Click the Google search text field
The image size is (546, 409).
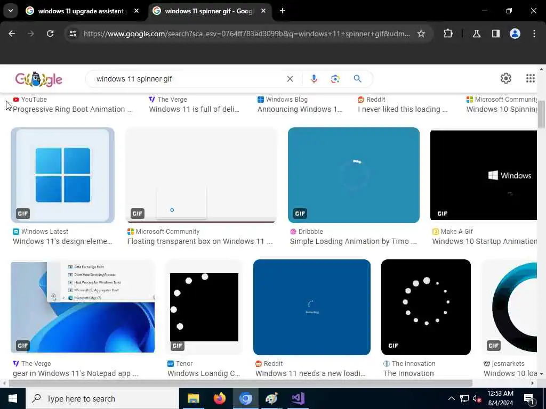[188, 79]
